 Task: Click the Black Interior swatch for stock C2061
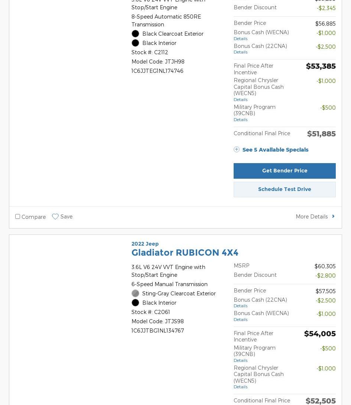click(135, 303)
